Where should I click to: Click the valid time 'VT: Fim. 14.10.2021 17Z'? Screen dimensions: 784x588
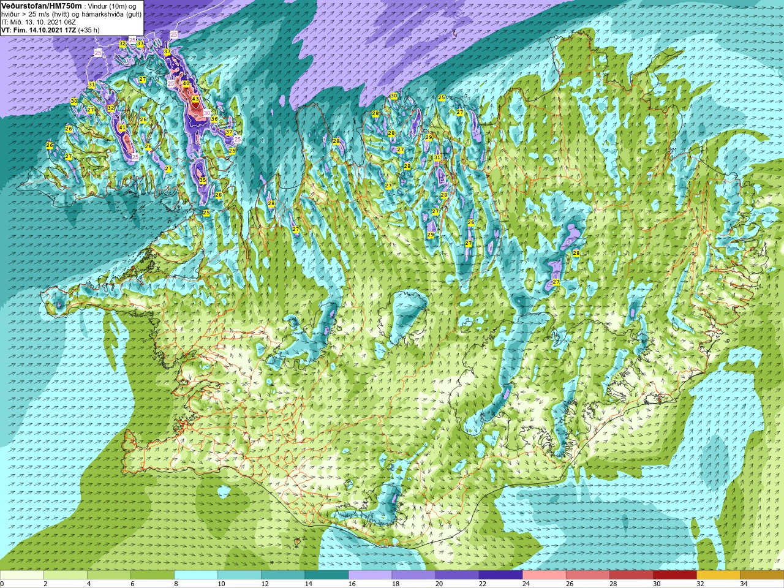[x=39, y=29]
